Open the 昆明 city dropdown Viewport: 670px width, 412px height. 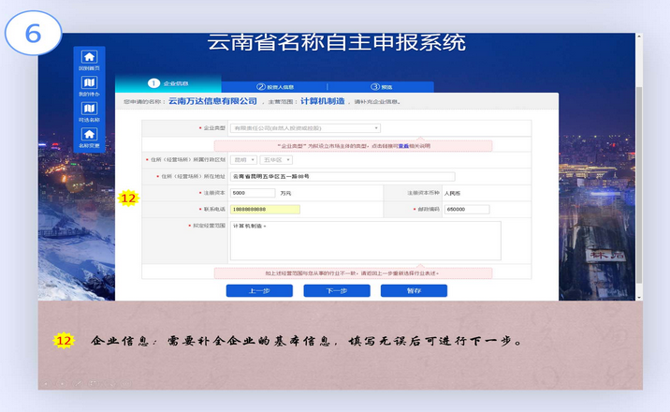(243, 160)
